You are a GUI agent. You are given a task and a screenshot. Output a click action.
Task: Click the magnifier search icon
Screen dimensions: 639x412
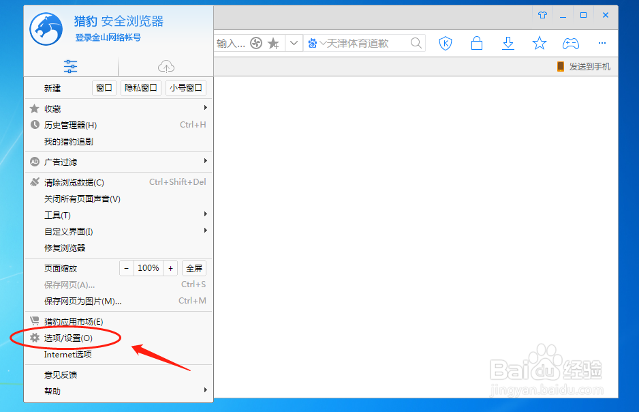[416, 43]
